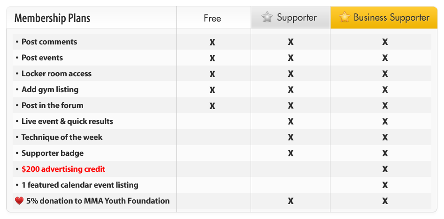Image resolution: width=444 pixels, height=219 pixels.
Task: Click Business Supporter X for Locker room access
Action: 385,74
